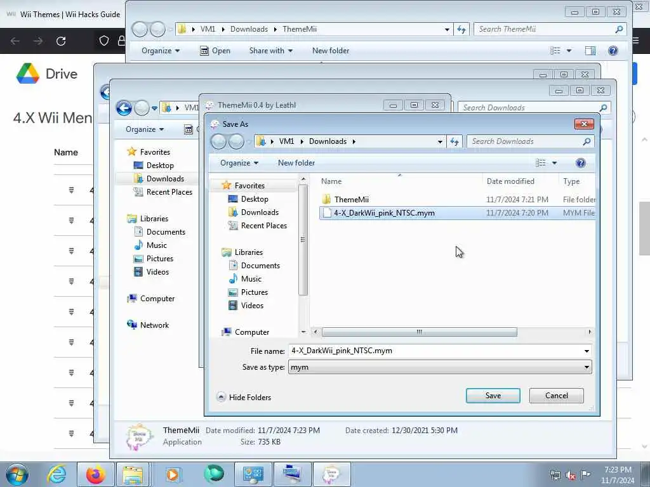Select Network in Downloads Explorer sidebar
The height and width of the screenshot is (487, 650).
tap(154, 325)
